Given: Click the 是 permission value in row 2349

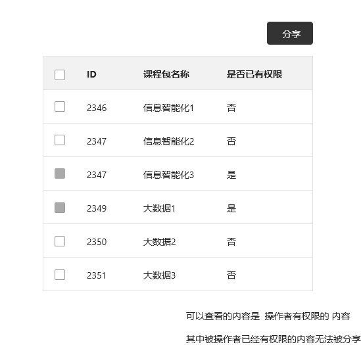Looking at the screenshot, I should tap(231, 208).
